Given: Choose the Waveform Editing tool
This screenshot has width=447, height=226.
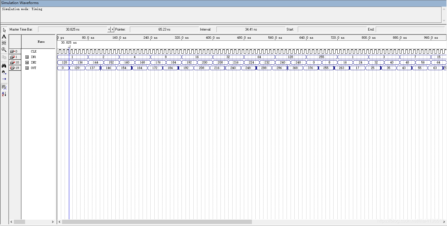Looking at the screenshot, I should [4, 43].
